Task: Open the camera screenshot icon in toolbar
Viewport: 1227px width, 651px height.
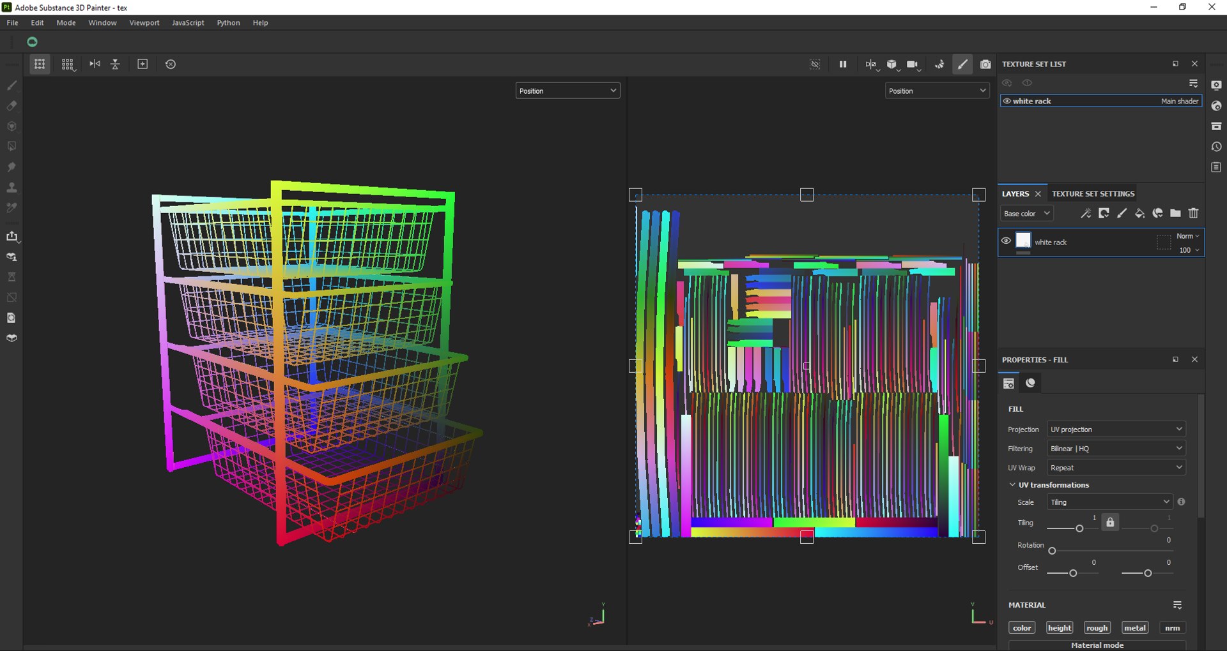Action: tap(985, 64)
